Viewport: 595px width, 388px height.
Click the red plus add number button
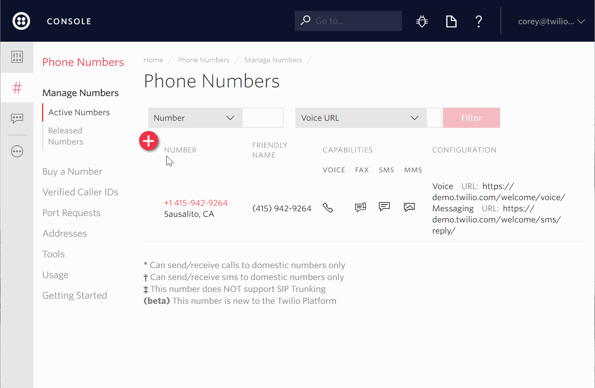[149, 141]
